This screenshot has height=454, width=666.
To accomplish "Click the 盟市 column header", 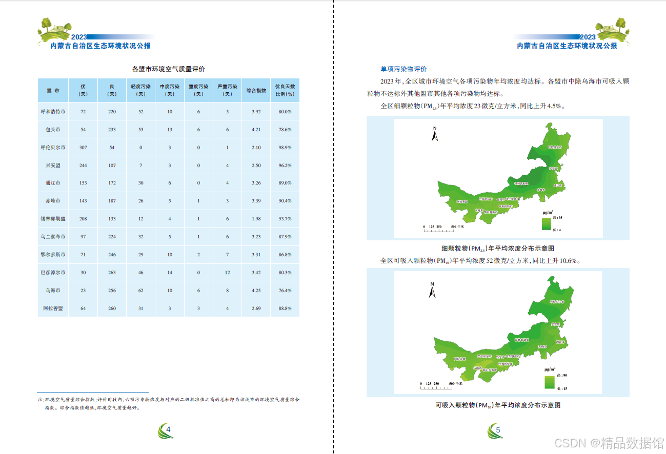I will [53, 90].
